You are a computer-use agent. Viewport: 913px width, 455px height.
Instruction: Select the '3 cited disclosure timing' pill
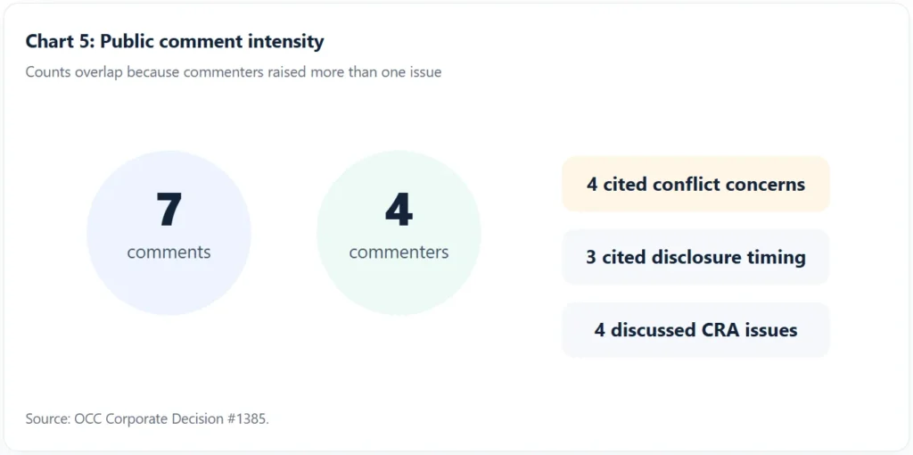(x=695, y=257)
